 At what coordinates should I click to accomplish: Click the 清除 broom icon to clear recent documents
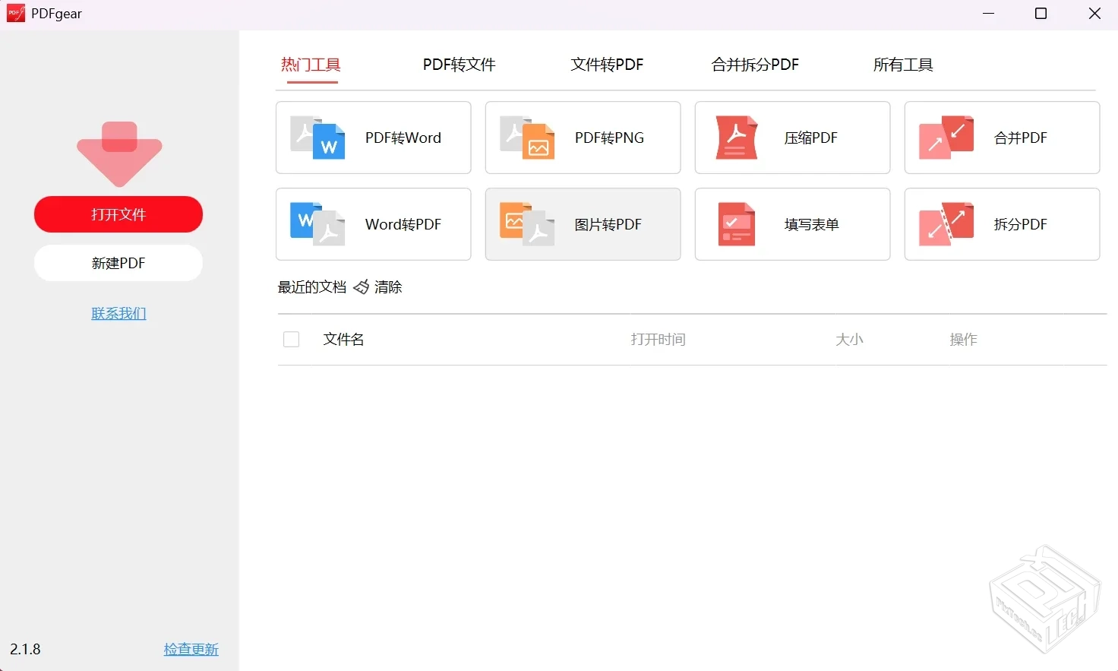point(362,286)
